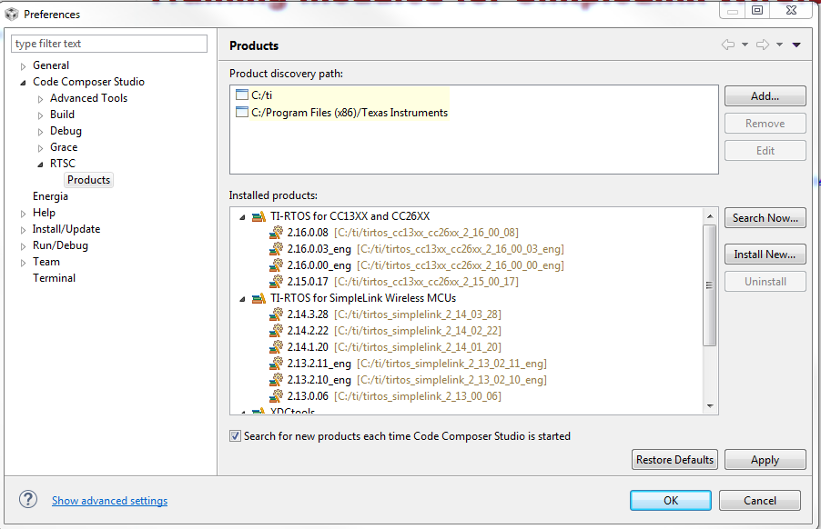The image size is (821, 529).
Task: Click the product icon for version 2.14.3.28
Action: point(276,314)
